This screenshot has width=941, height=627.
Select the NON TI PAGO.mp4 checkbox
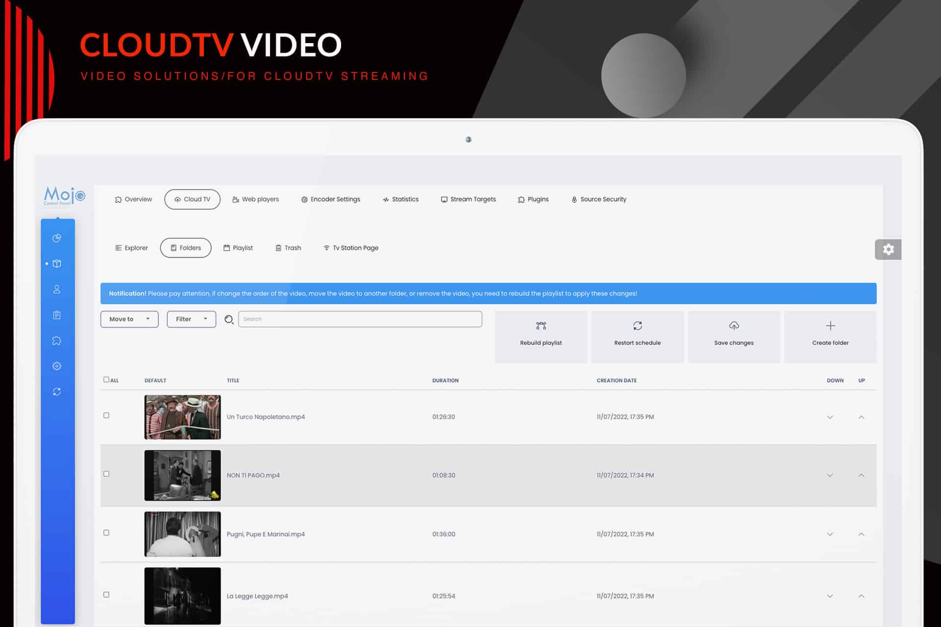pos(106,474)
